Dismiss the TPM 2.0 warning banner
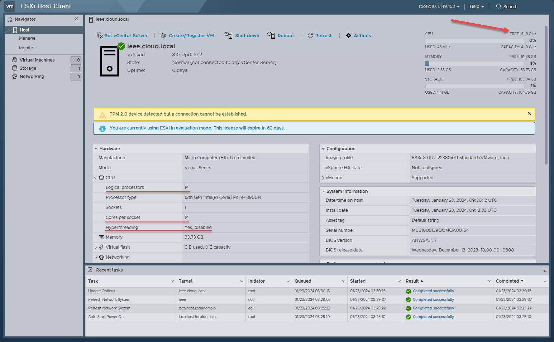The image size is (554, 342). pyautogui.click(x=529, y=114)
